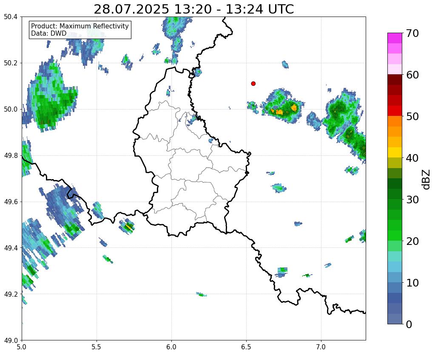Image resolution: width=435 pixels, height=354 pixels.
Task: Click the yellow colorbar segment above 40
Action: (395, 152)
